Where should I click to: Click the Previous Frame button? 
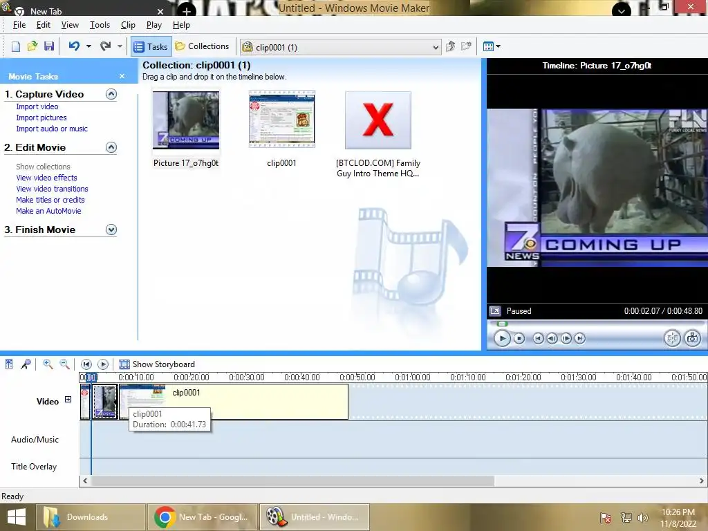point(552,338)
